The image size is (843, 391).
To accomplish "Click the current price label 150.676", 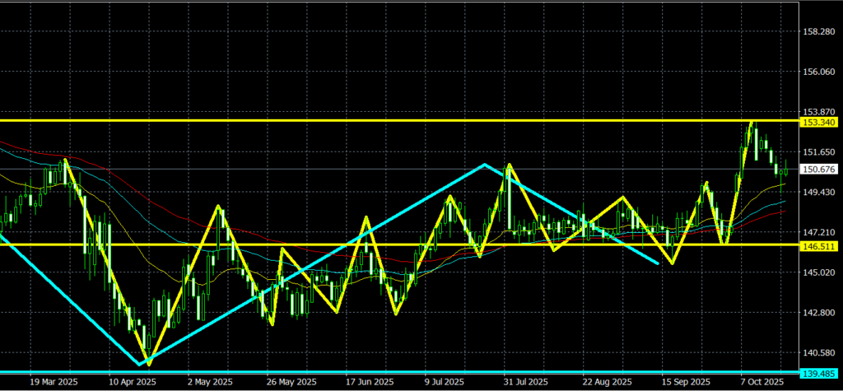I will click(x=818, y=170).
